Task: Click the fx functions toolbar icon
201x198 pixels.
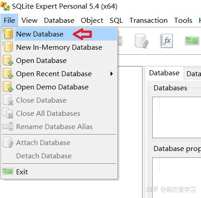Action: (166, 41)
